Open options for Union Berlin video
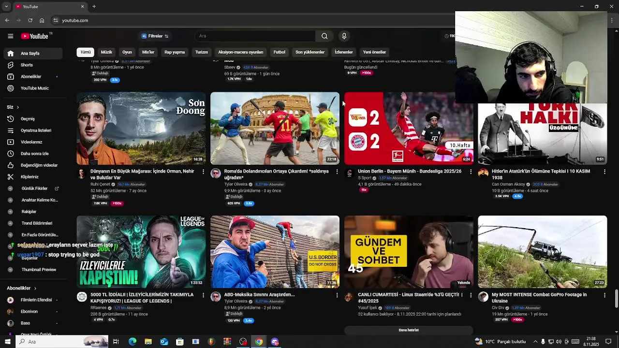This screenshot has width=619, height=348. click(471, 172)
